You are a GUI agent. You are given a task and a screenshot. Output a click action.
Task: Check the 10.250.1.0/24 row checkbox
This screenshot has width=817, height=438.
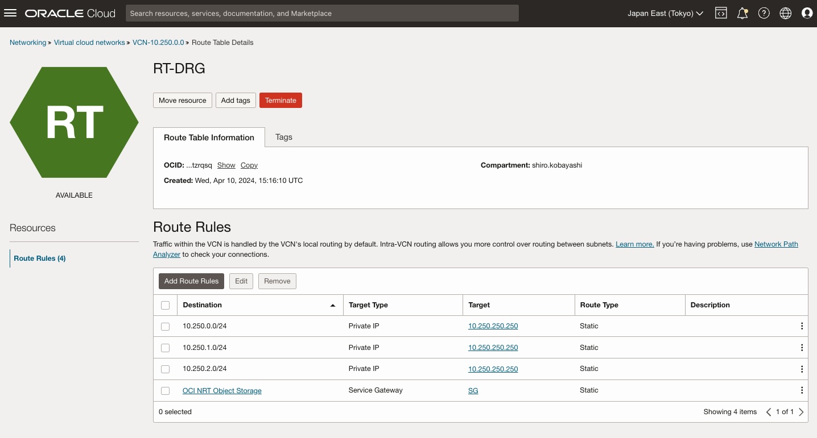[x=165, y=348]
